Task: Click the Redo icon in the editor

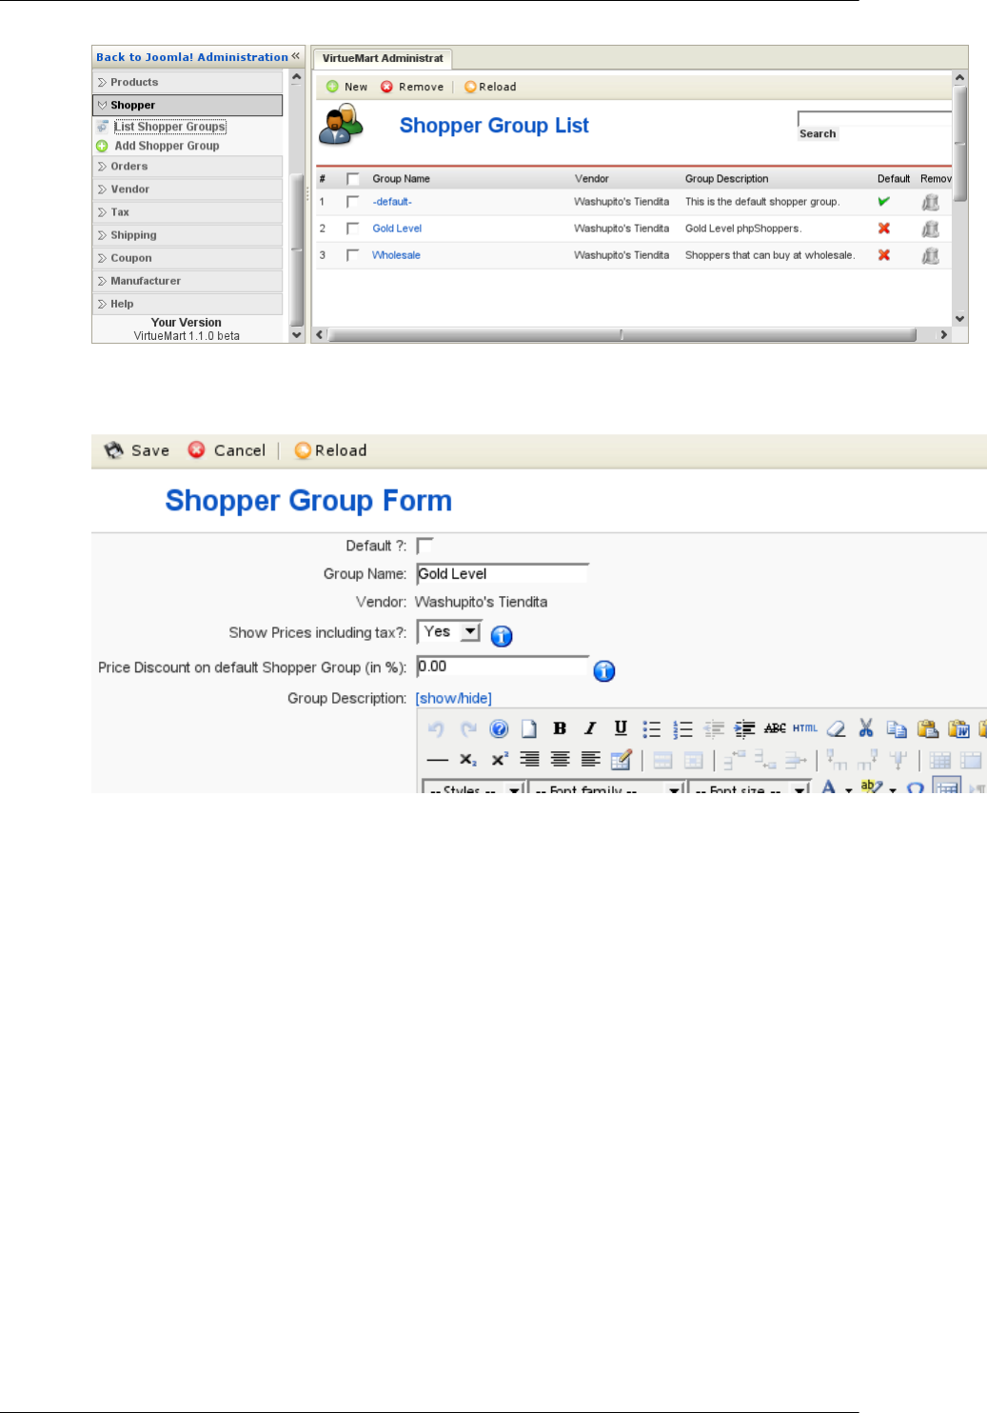Action: (x=468, y=729)
